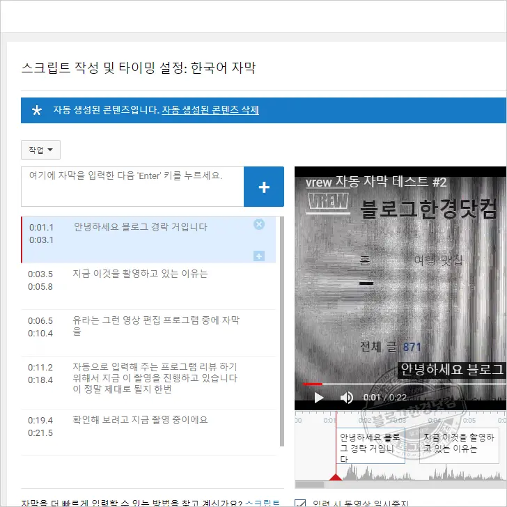The width and height of the screenshot is (507, 507).
Task: Click the video time display 0:01 / 0:22
Action: (384, 398)
